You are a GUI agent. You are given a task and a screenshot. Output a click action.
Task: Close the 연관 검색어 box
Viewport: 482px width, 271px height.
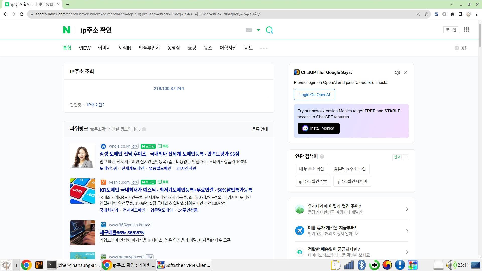click(405, 157)
